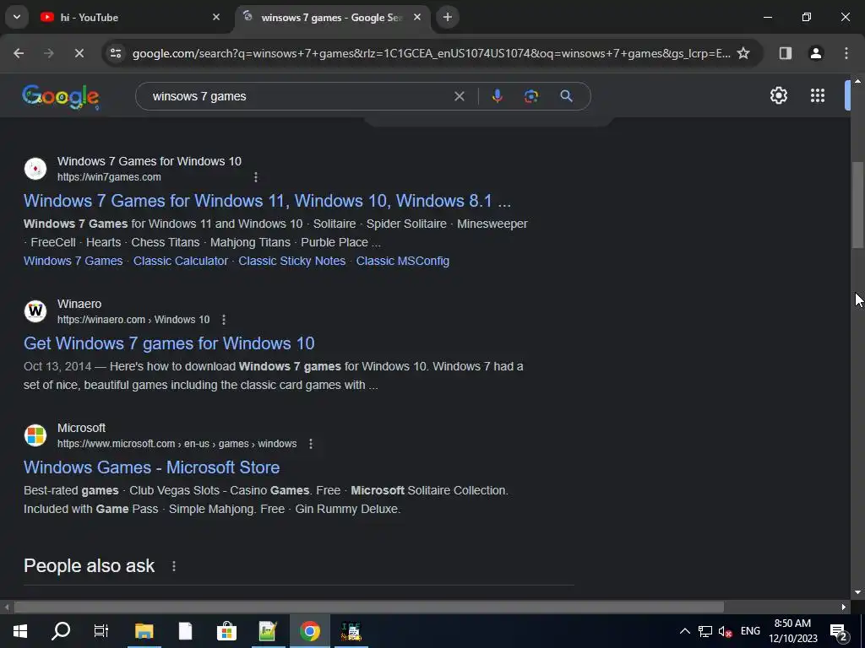Click the scrollbar down arrow

tap(858, 592)
